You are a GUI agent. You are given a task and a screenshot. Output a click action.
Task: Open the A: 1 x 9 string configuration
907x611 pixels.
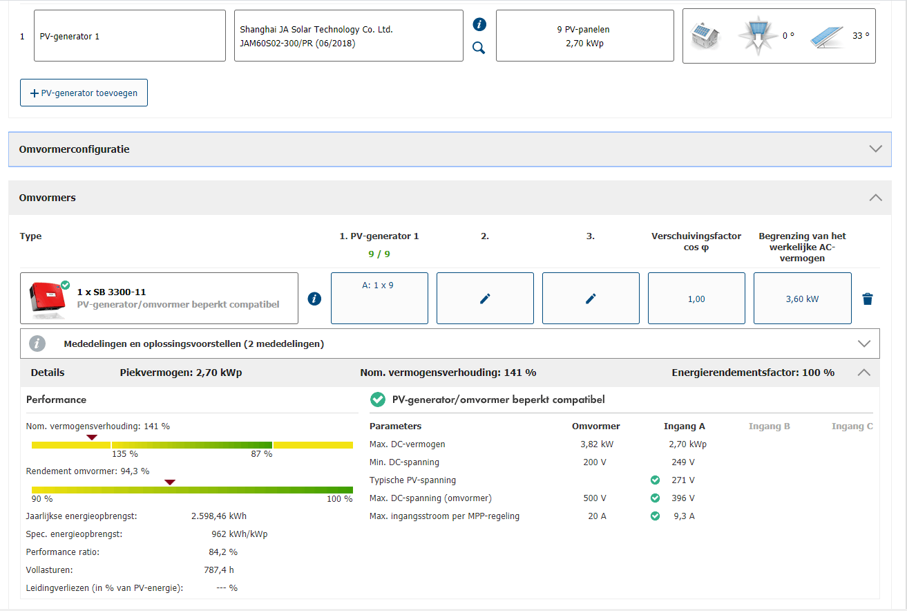click(379, 298)
